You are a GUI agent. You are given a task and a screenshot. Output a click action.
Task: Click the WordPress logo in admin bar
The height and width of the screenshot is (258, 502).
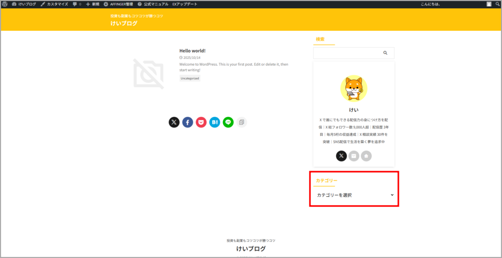tap(5, 4)
